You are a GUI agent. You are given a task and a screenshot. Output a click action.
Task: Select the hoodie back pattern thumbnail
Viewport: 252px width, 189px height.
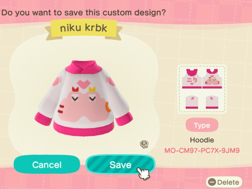pos(192,79)
